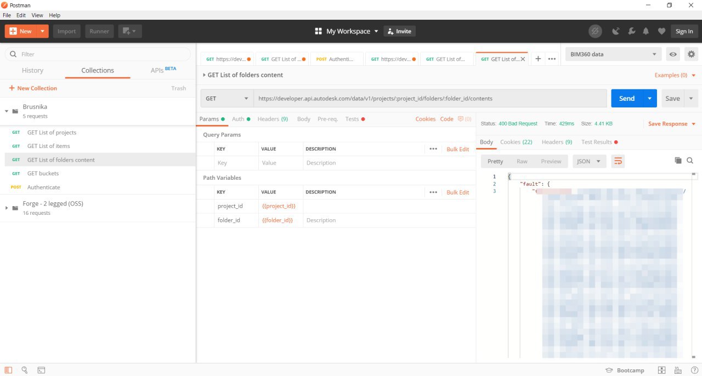The height and width of the screenshot is (376, 702).
Task: Open the sync status icon in header
Action: point(595,31)
